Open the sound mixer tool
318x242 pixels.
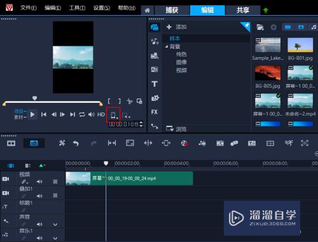tap(202, 144)
